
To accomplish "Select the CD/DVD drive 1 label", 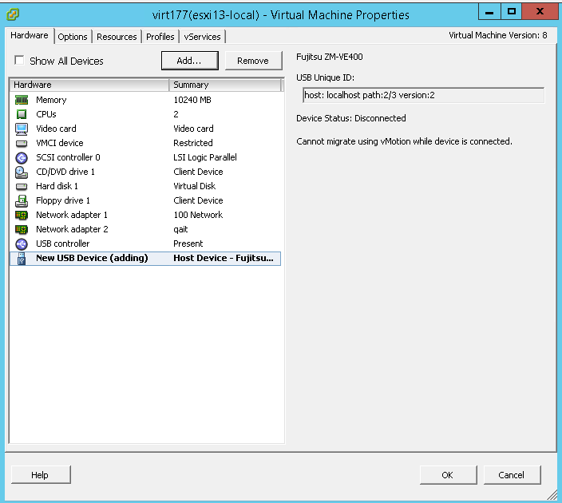I will coord(65,172).
